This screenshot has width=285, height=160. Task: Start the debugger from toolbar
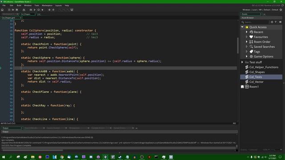pos(31,10)
